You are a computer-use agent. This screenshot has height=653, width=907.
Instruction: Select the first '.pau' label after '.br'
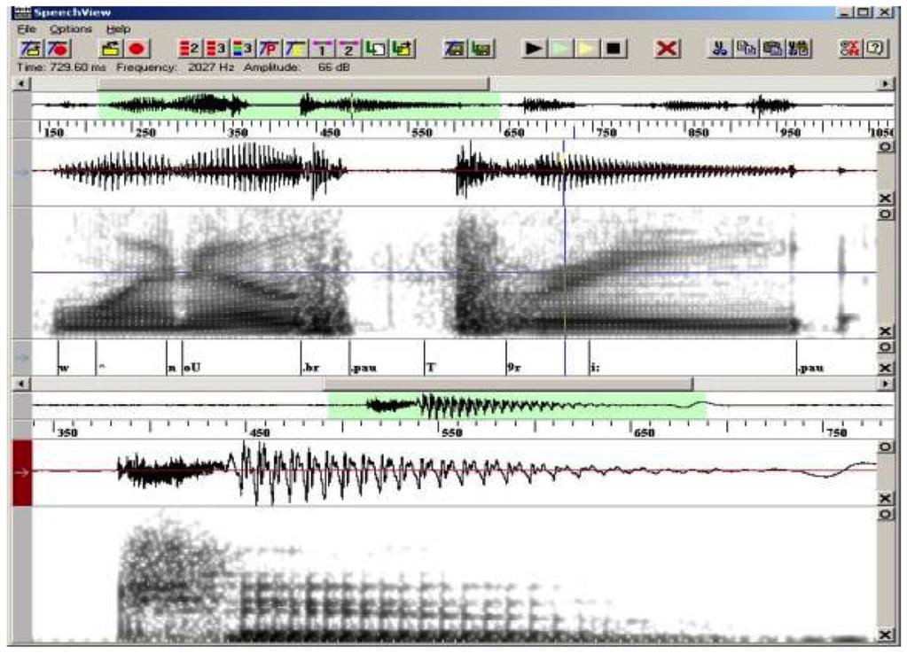(364, 368)
